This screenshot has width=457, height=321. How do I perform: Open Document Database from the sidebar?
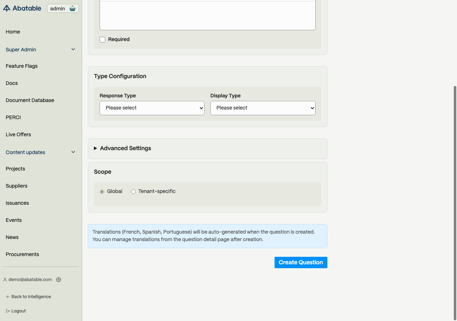tap(30, 100)
